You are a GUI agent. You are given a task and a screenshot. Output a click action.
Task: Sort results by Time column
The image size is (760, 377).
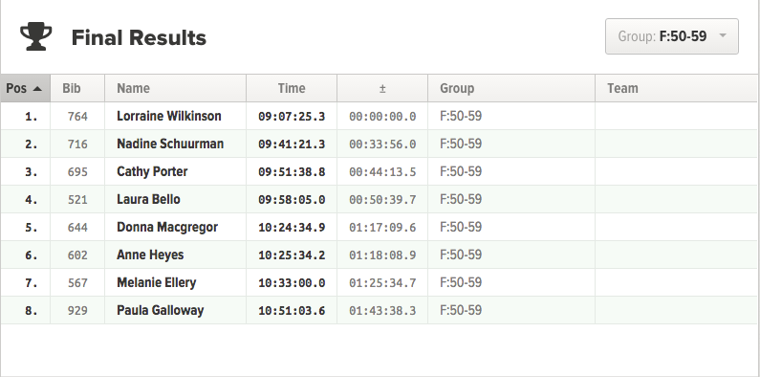click(292, 88)
